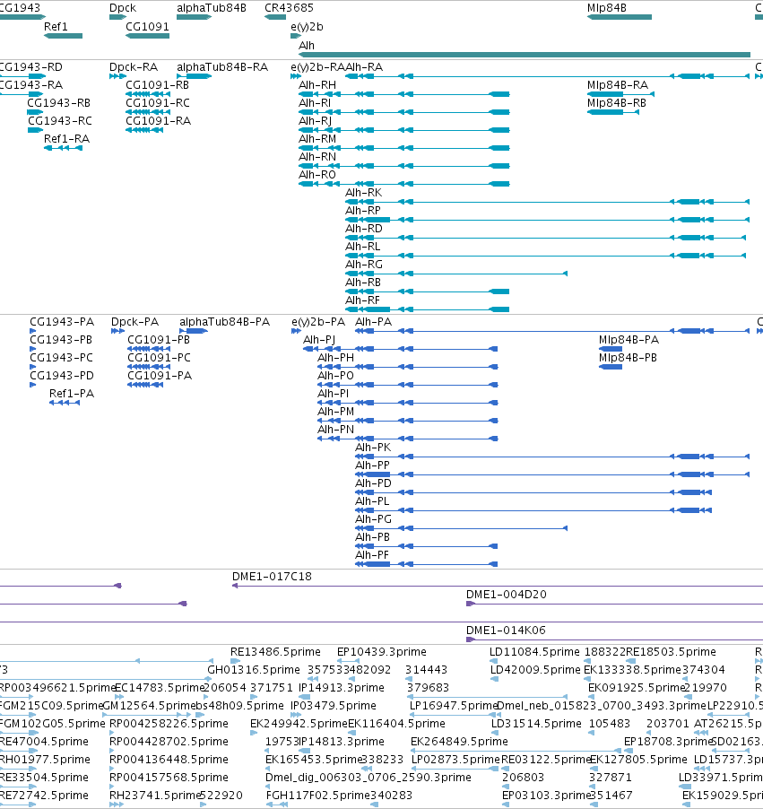Select the DME1-014K06 BAC label
763x809 pixels.
pyautogui.click(x=506, y=631)
